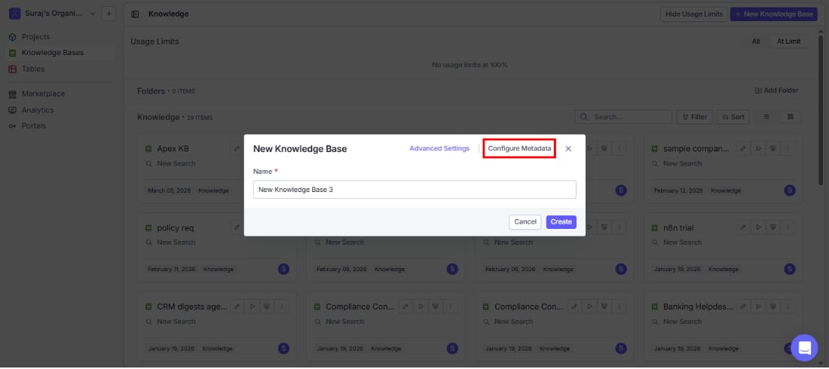Click edit pencil on Apex KB card
This screenshot has width=829, height=369.
tap(237, 149)
